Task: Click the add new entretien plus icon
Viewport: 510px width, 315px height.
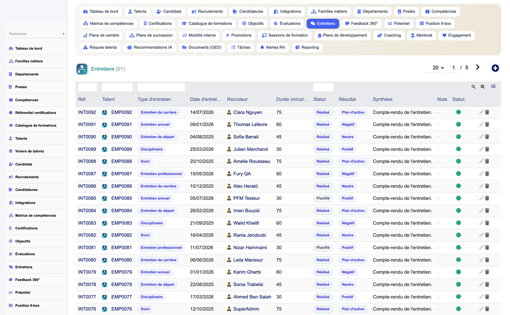Action: click(495, 68)
